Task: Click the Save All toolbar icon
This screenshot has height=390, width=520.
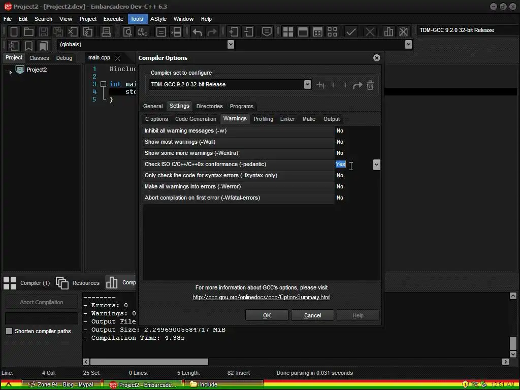Action: point(58,32)
